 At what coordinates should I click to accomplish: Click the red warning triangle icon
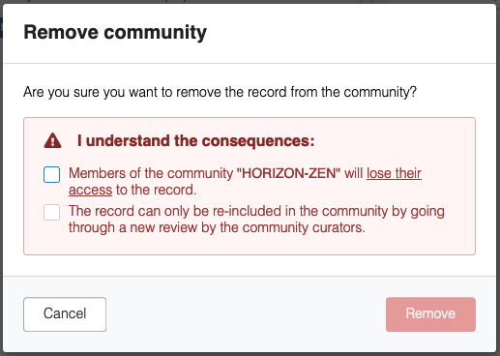pos(52,141)
